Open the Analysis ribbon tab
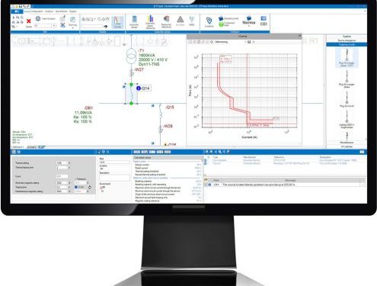This screenshot has height=286, width=377. click(49, 11)
